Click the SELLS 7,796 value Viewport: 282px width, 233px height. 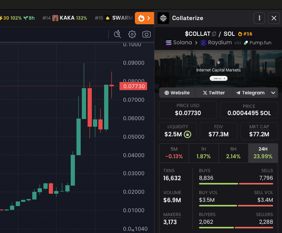266,178
